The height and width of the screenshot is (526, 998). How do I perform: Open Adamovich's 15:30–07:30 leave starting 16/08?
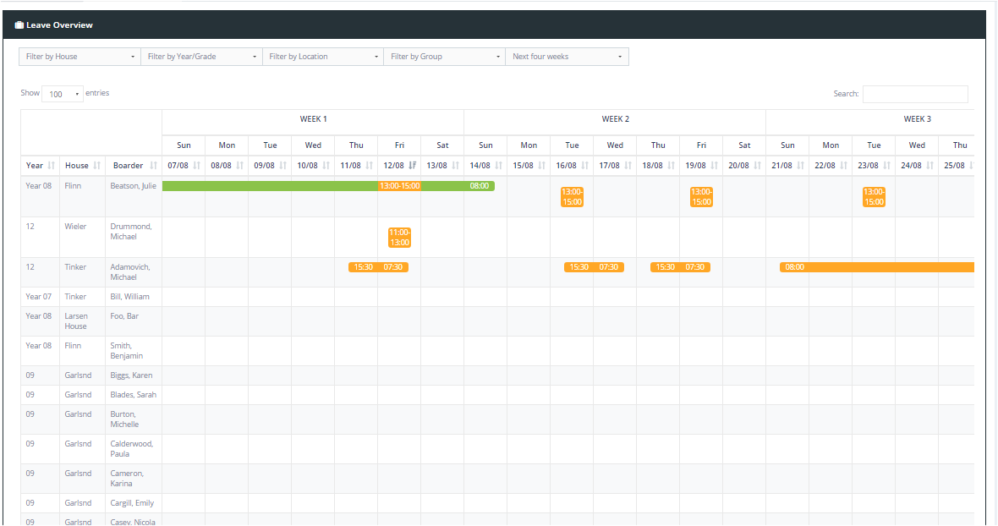tap(594, 267)
